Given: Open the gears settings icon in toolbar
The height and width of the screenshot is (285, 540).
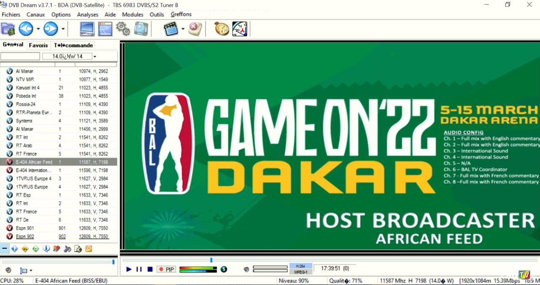Looking at the screenshot, I should point(123,29).
